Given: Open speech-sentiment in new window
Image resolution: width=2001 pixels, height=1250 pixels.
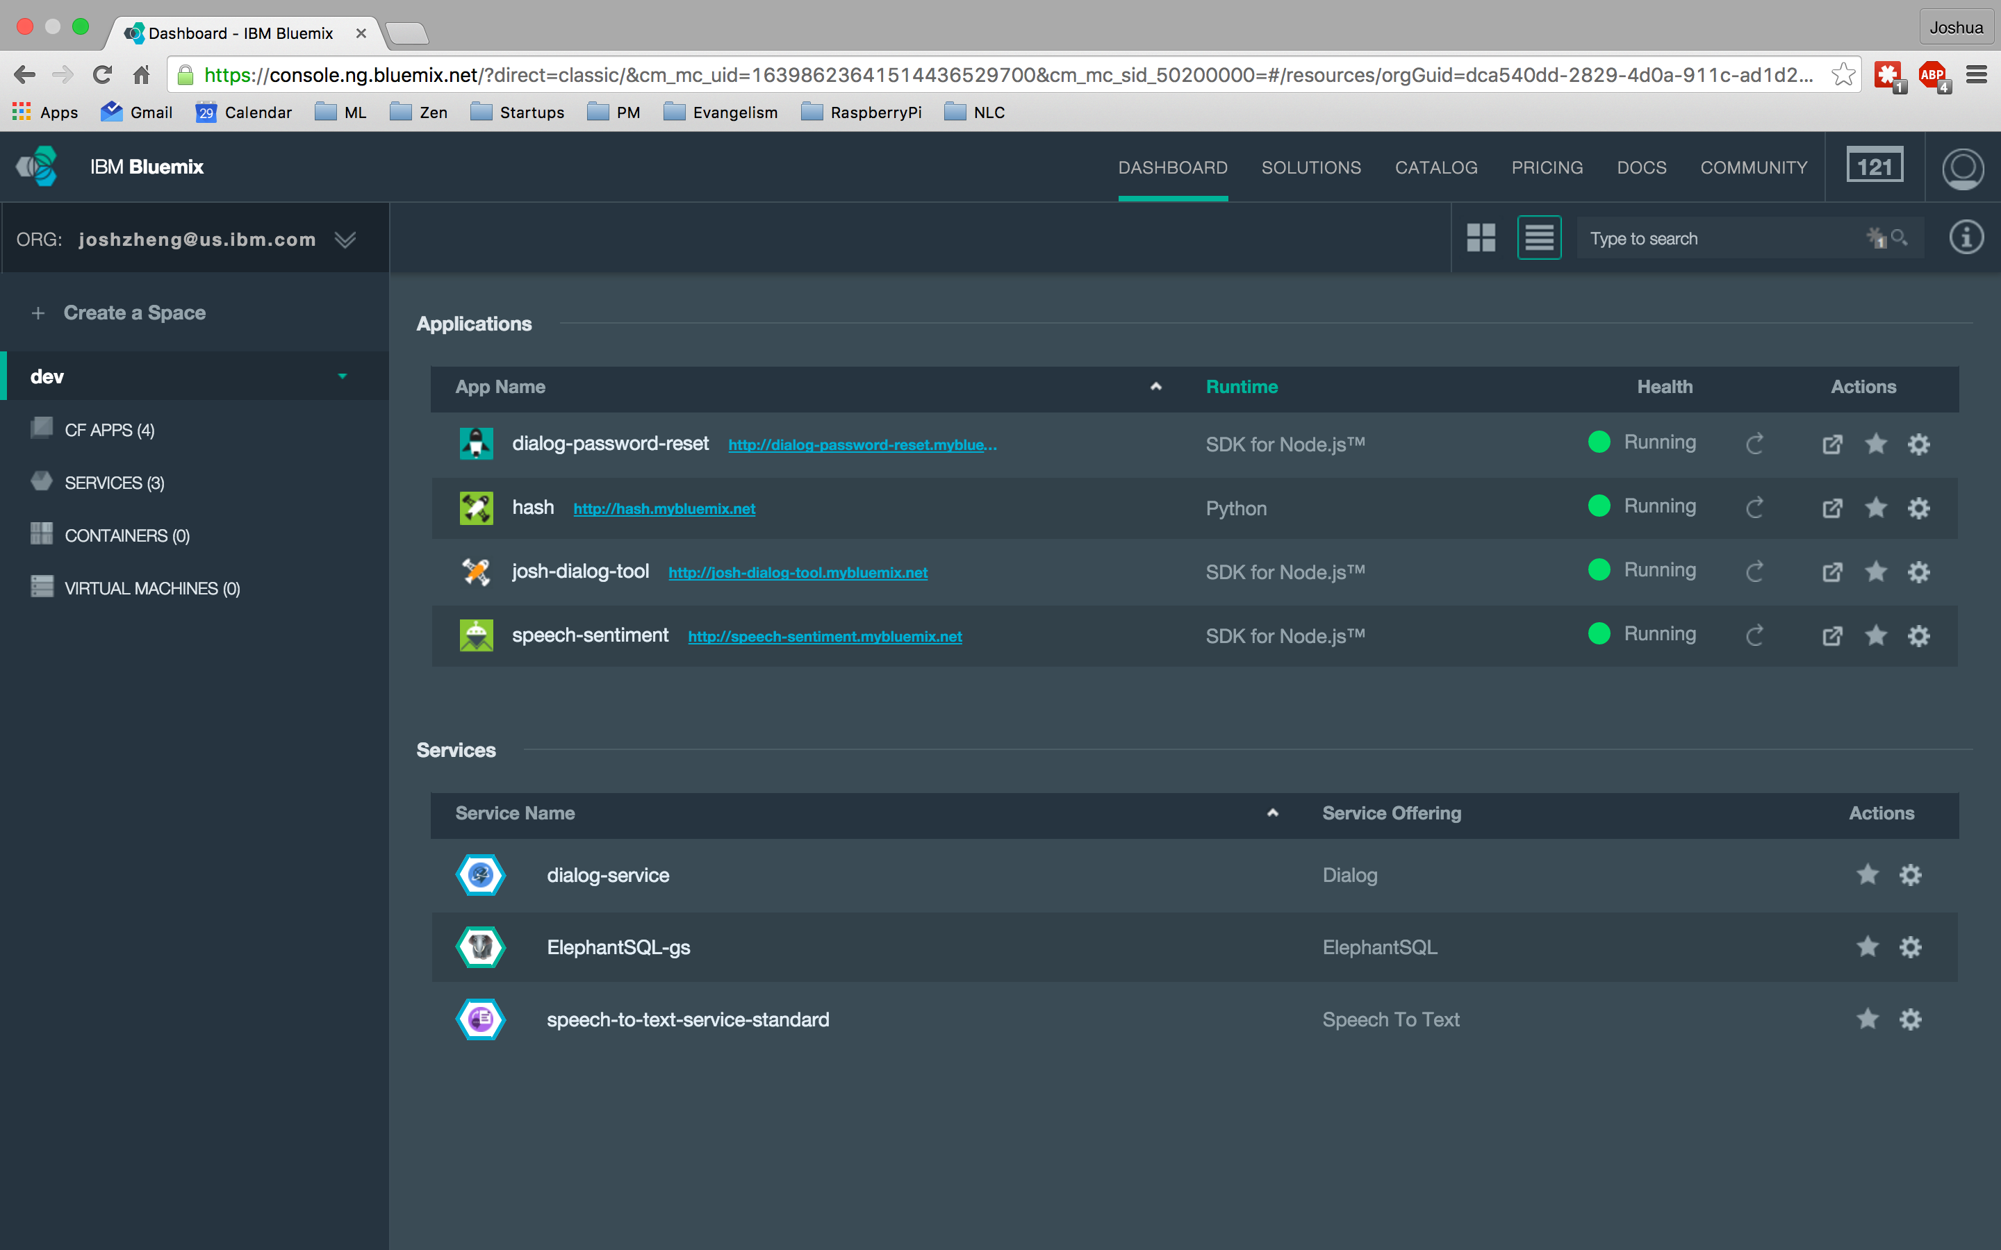Looking at the screenshot, I should point(1832,635).
